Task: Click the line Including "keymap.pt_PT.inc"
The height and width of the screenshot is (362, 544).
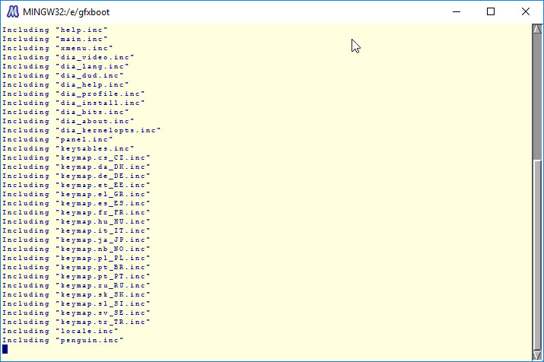Action: (76, 276)
